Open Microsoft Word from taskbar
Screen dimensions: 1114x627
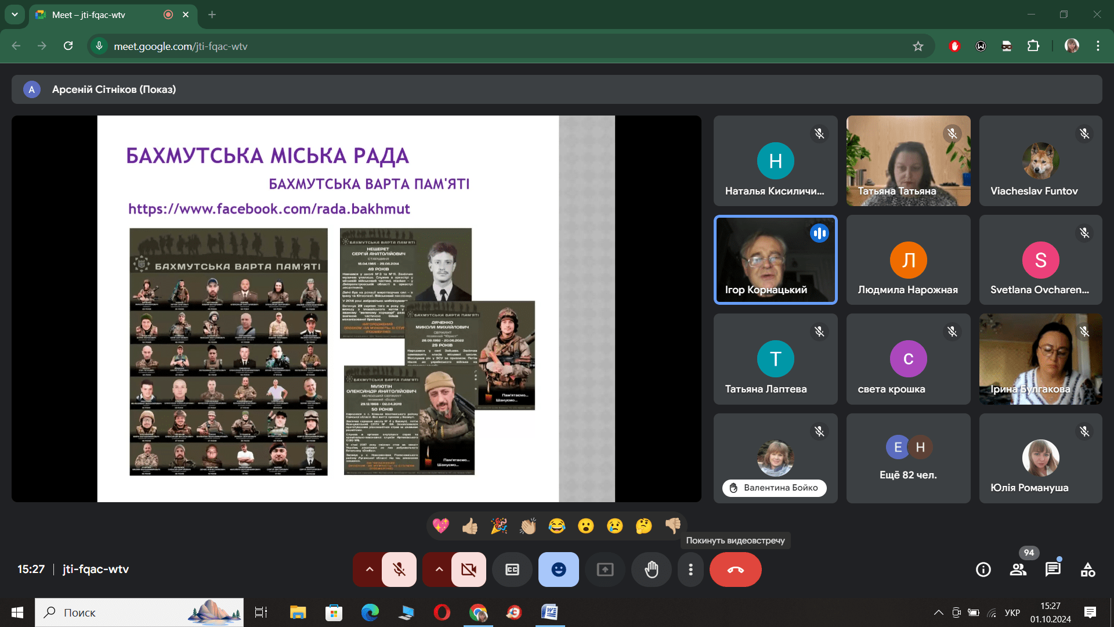(x=549, y=612)
